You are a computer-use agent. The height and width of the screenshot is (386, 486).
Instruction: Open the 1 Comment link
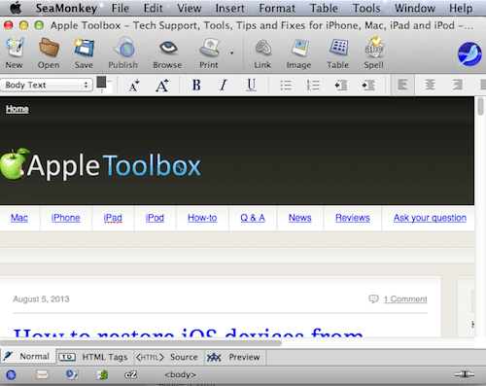405,298
